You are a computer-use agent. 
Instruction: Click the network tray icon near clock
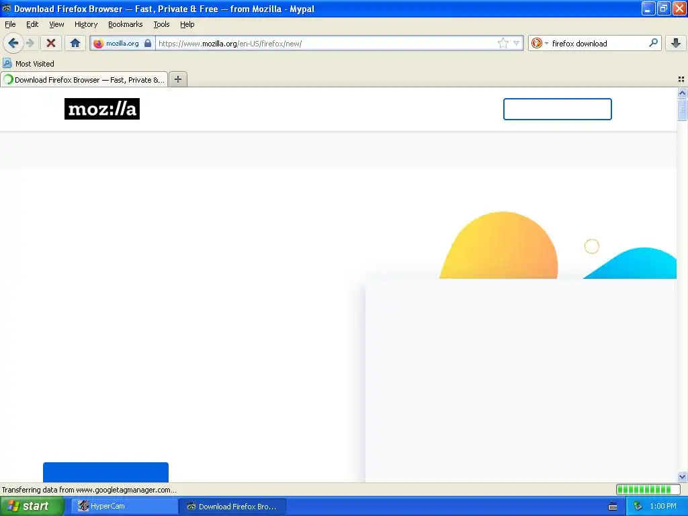[x=638, y=507]
